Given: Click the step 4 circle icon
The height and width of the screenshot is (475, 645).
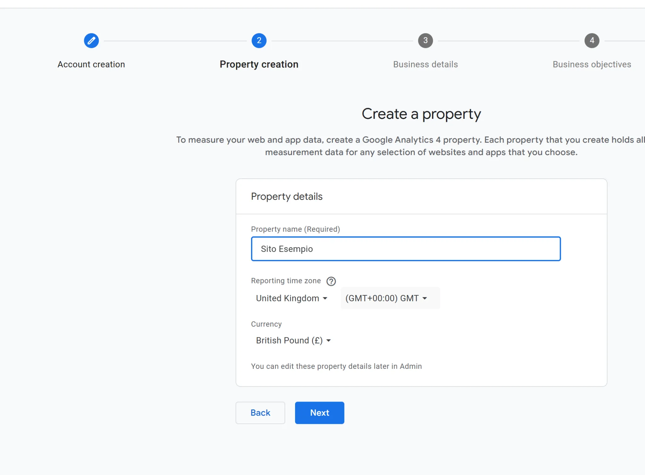Looking at the screenshot, I should 592,41.
